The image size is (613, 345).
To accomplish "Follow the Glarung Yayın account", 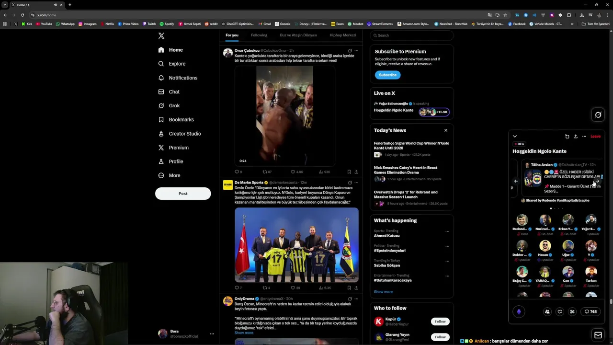I will tap(440, 337).
